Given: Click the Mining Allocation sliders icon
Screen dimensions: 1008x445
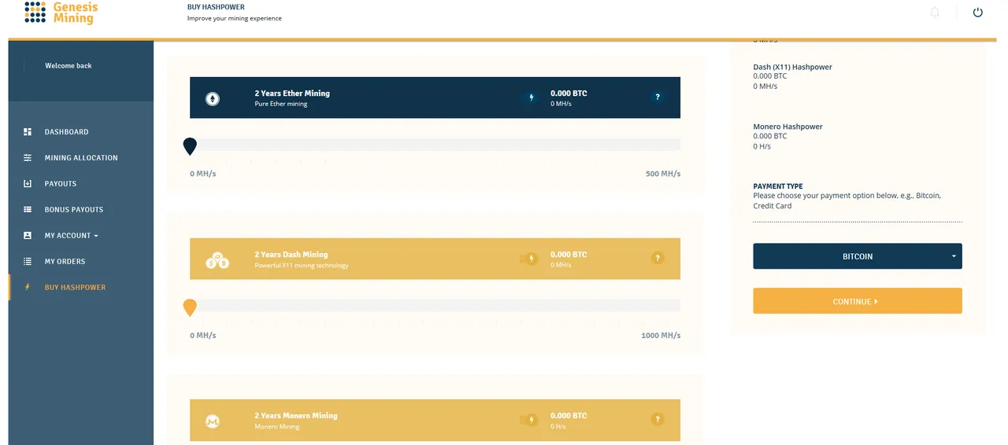Looking at the screenshot, I should pyautogui.click(x=28, y=158).
